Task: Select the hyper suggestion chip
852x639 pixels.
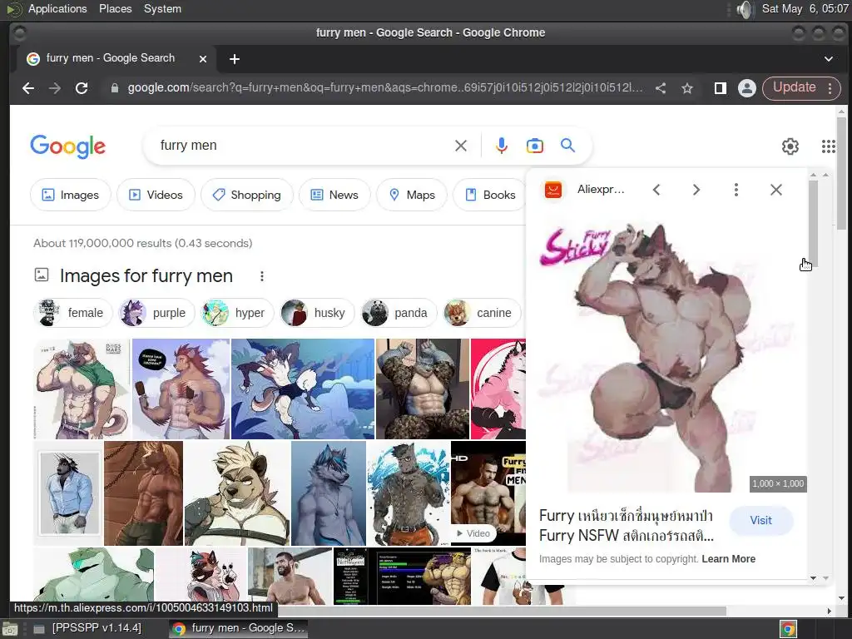Action: [x=237, y=313]
